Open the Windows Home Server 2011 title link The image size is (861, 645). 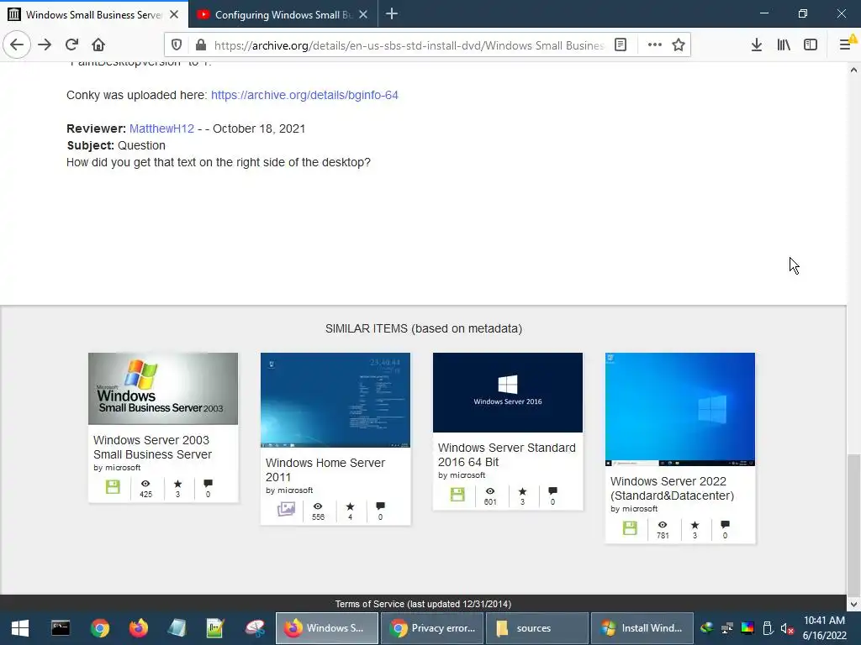pos(325,470)
